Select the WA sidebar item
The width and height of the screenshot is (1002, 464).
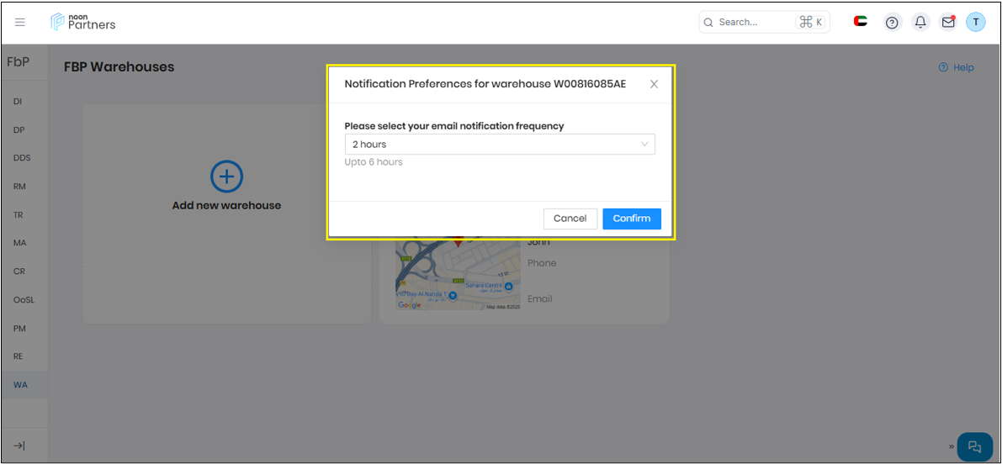20,385
